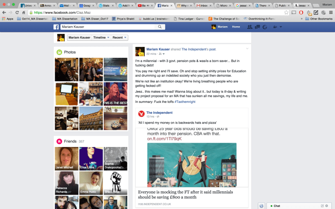335x209 pixels.
Task: Click Home in Facebook top bar
Action: point(236,27)
